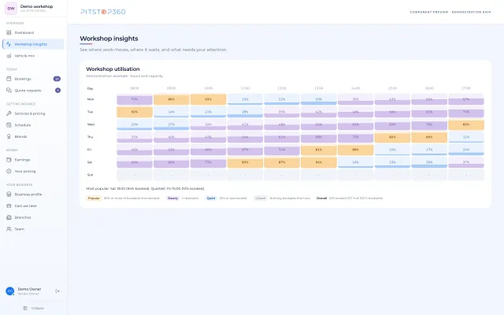Click the 17:00 column header
The height and width of the screenshot is (315, 504).
coord(466,88)
